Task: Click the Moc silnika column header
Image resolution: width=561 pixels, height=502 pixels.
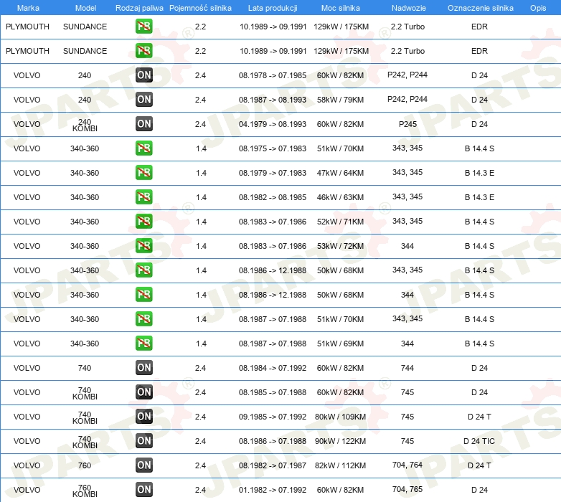Action: [x=341, y=8]
